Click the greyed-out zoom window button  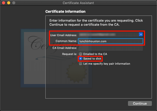(x=14, y=3)
